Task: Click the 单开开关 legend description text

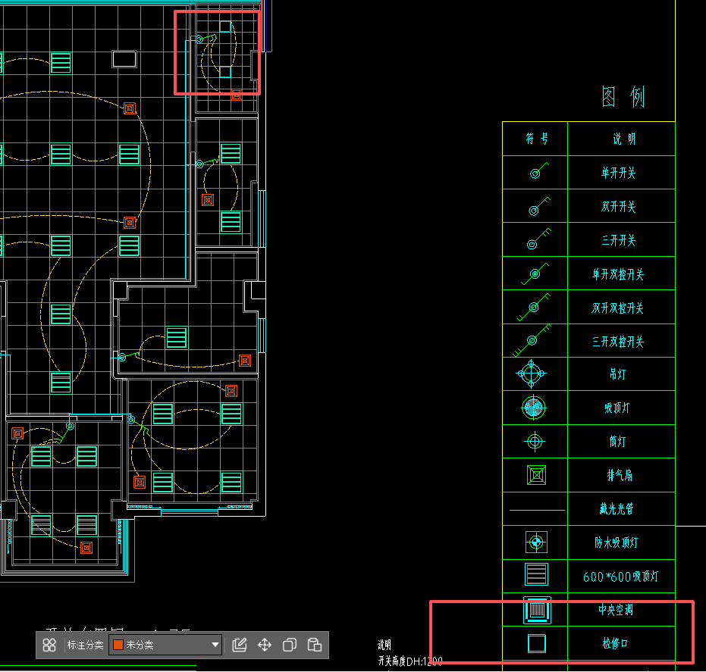Action: tap(618, 173)
